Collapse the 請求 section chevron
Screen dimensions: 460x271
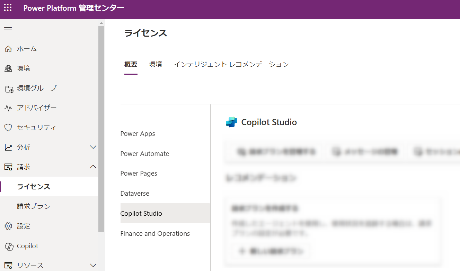93,167
